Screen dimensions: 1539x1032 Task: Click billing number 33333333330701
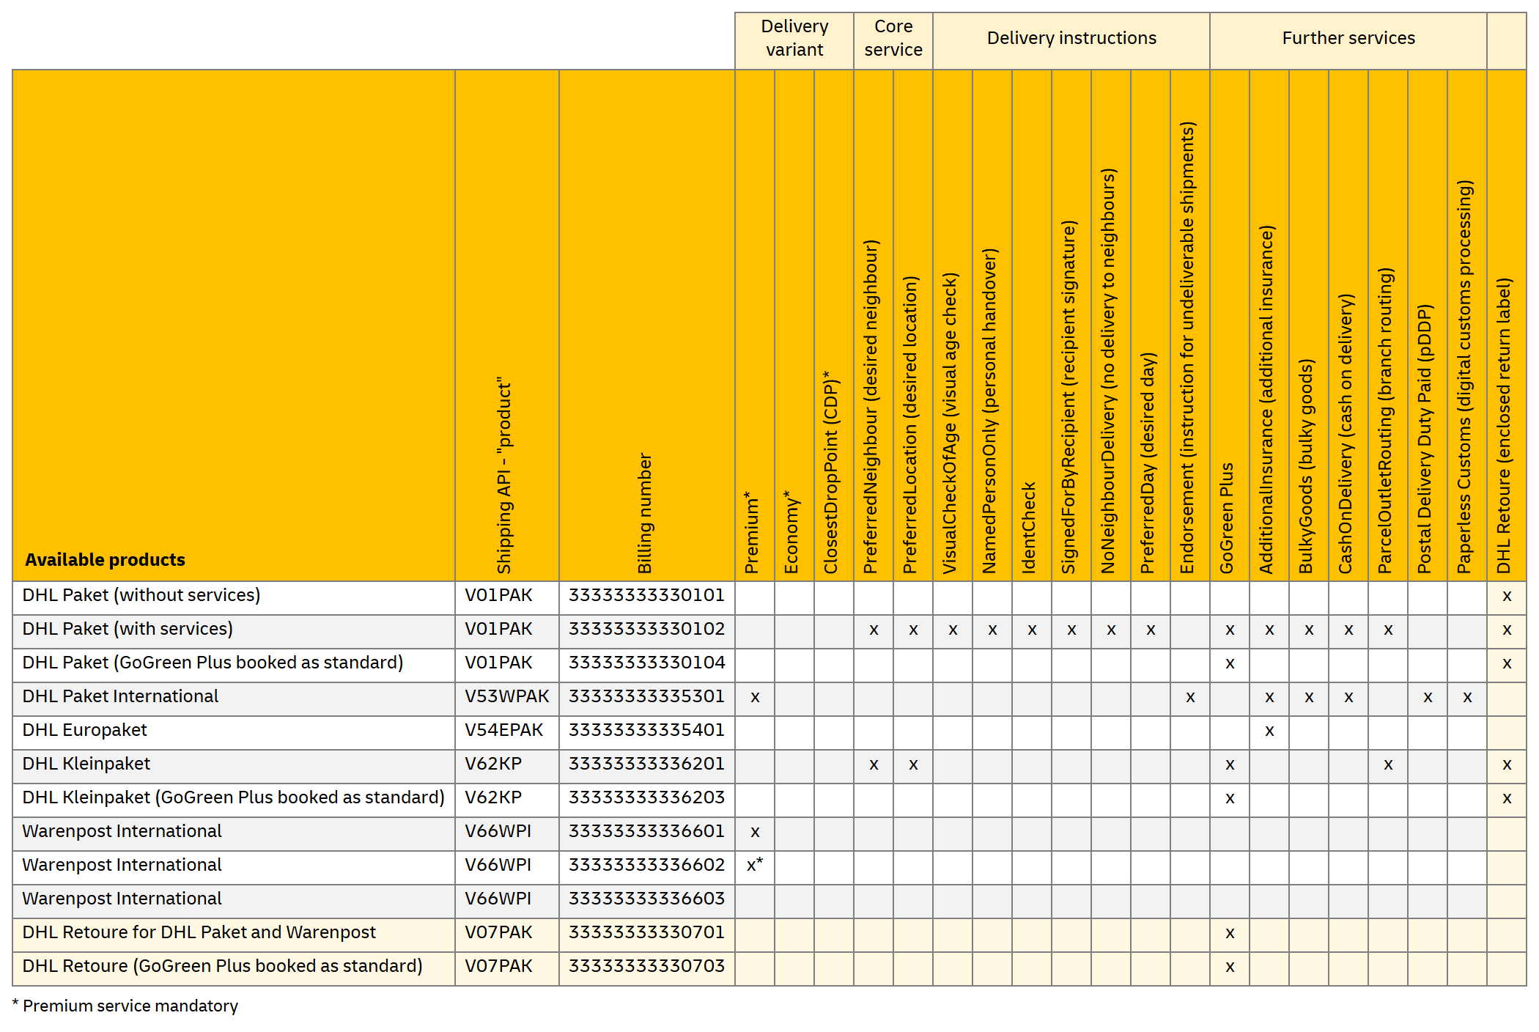coord(646,932)
